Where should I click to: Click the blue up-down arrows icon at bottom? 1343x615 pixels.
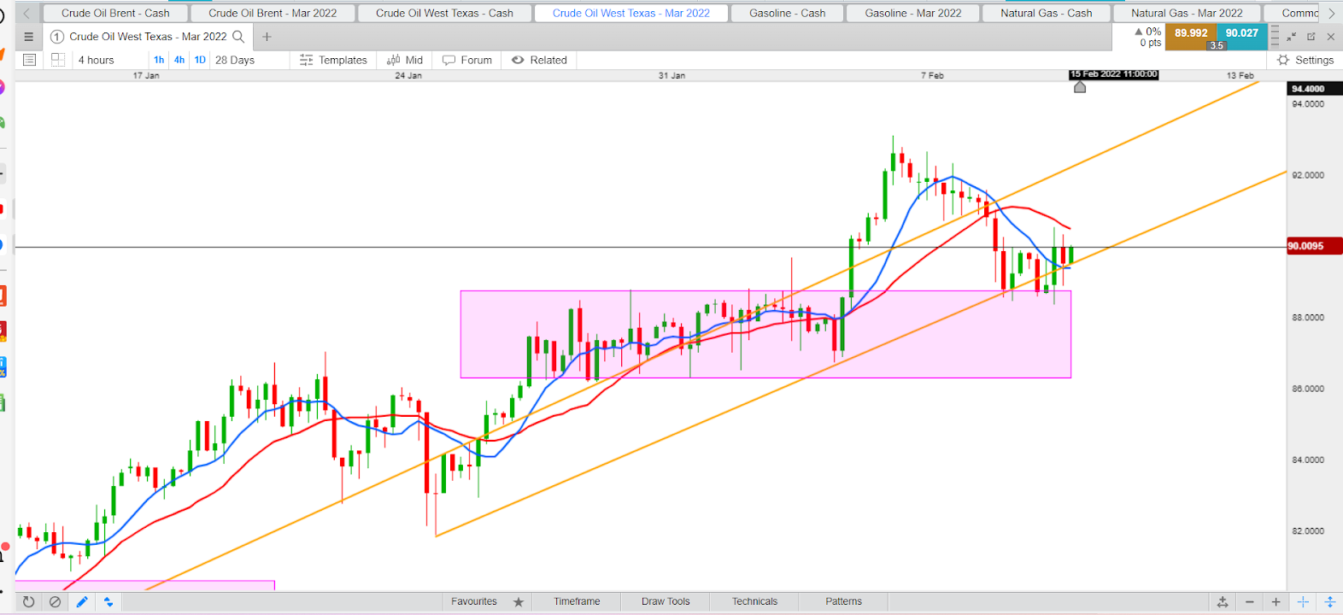[x=108, y=601]
